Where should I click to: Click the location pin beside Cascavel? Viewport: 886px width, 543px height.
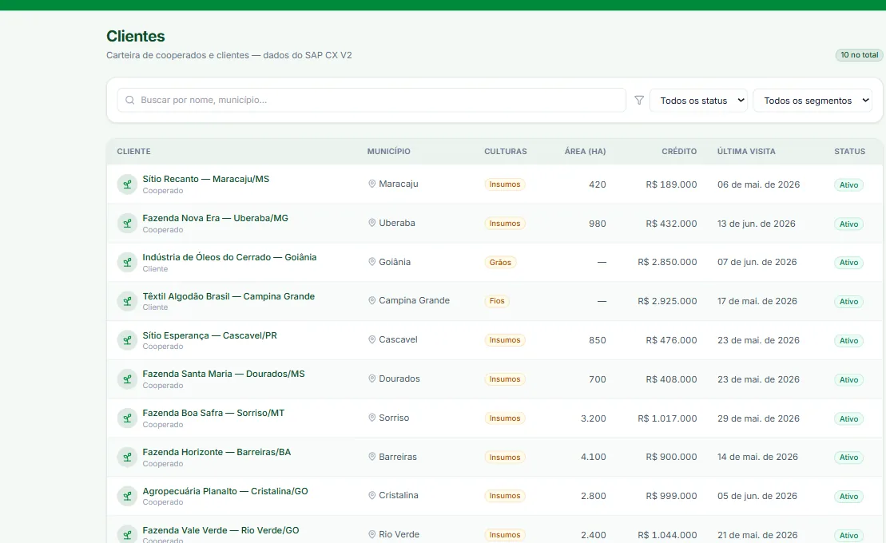pos(371,339)
